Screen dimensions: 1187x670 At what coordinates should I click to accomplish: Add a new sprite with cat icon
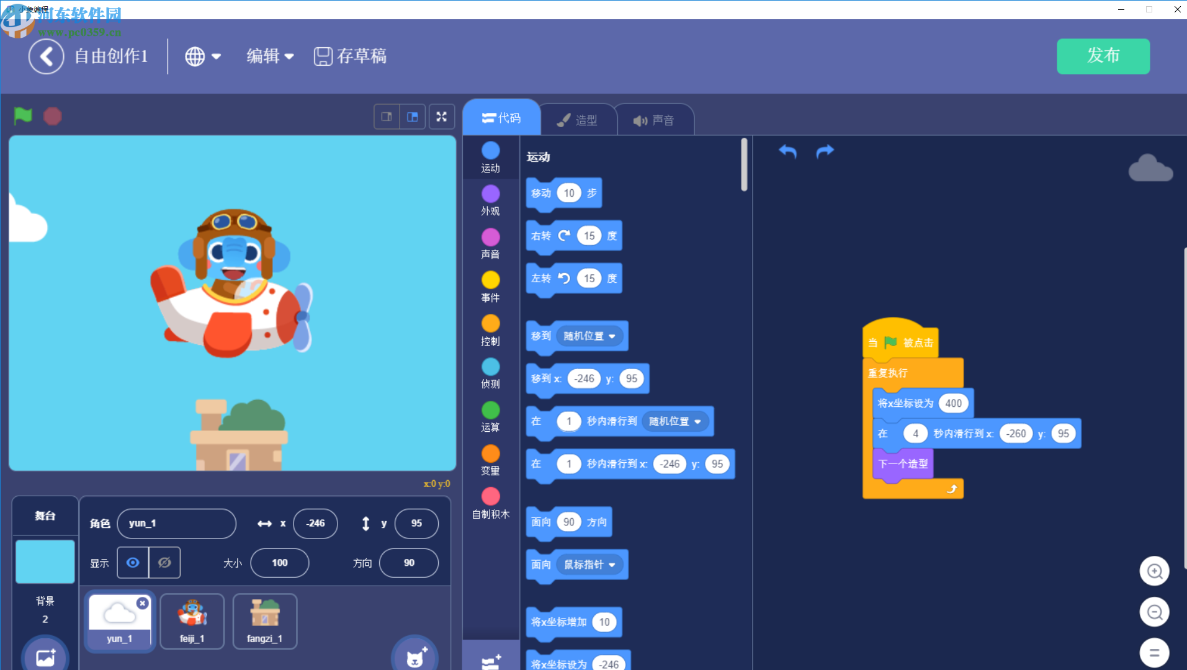click(x=414, y=655)
